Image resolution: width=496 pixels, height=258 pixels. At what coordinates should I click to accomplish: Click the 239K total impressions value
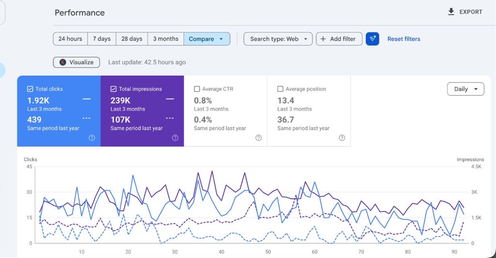(121, 101)
